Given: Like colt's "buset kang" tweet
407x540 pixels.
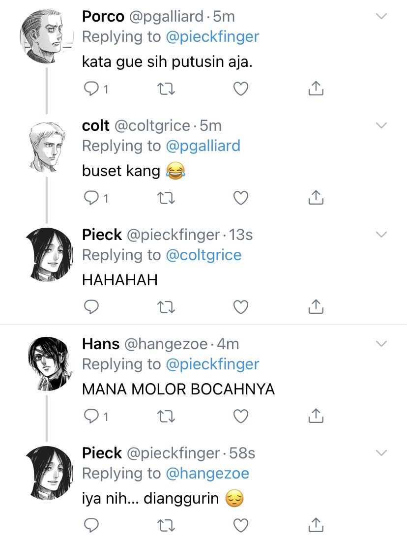Looking at the screenshot, I should pyautogui.click(x=241, y=198).
